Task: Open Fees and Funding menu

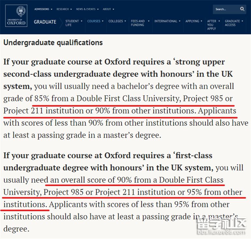Action: [140, 23]
